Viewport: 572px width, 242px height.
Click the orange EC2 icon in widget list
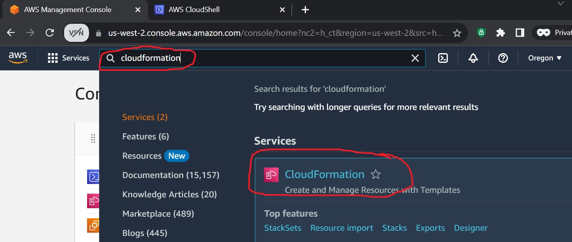tap(93, 225)
